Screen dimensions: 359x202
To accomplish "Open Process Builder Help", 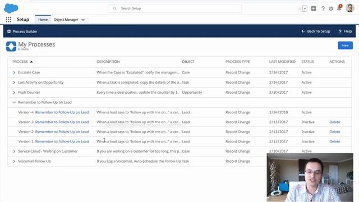I will tap(345, 31).
